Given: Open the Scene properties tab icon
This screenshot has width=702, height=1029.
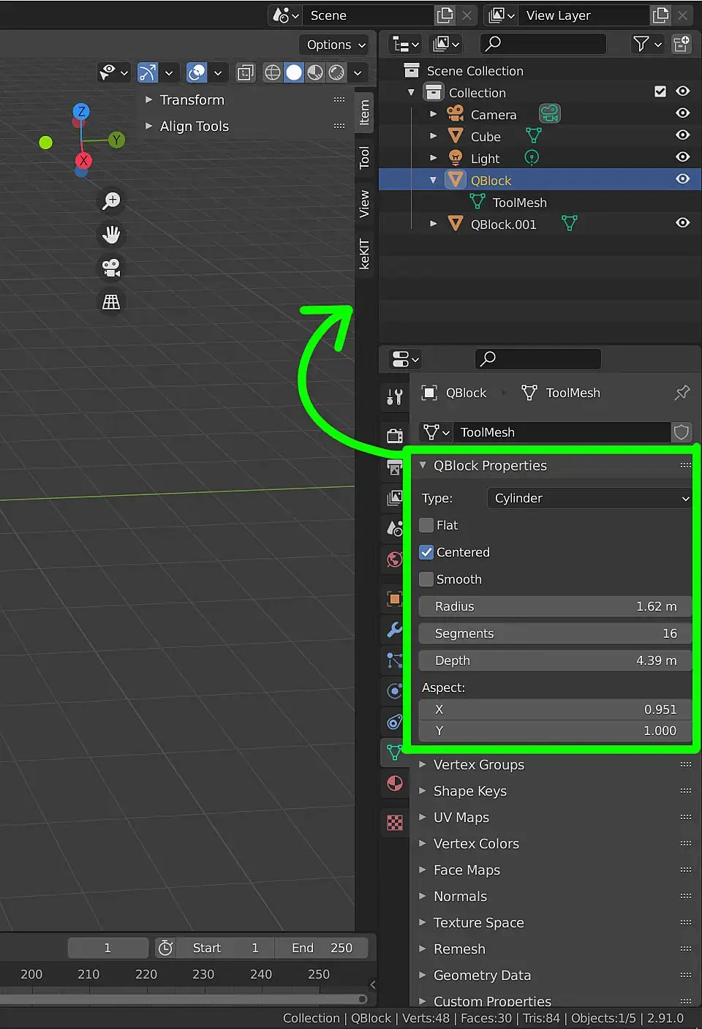Looking at the screenshot, I should coord(395,528).
